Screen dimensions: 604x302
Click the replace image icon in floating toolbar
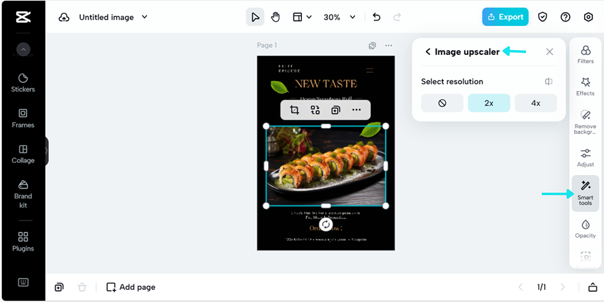coord(315,110)
